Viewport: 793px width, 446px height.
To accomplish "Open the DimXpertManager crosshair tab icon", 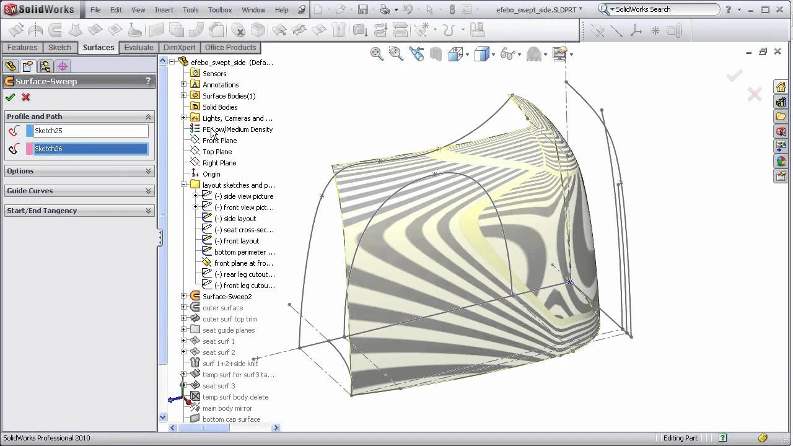I will 62,66.
